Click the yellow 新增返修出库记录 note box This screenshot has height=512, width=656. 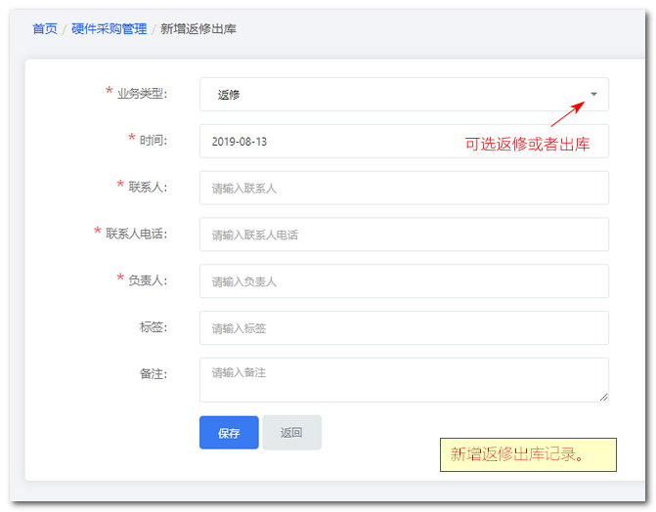coord(528,454)
